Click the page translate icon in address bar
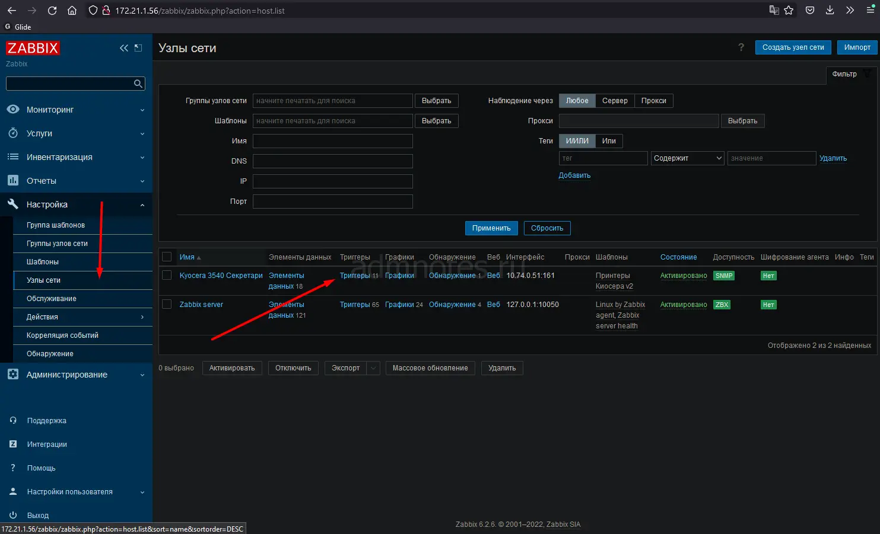This screenshot has height=534, width=880. coord(774,11)
